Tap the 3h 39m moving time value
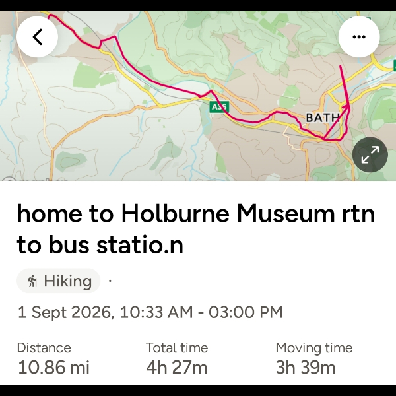This screenshot has height=396, width=396. point(306,367)
